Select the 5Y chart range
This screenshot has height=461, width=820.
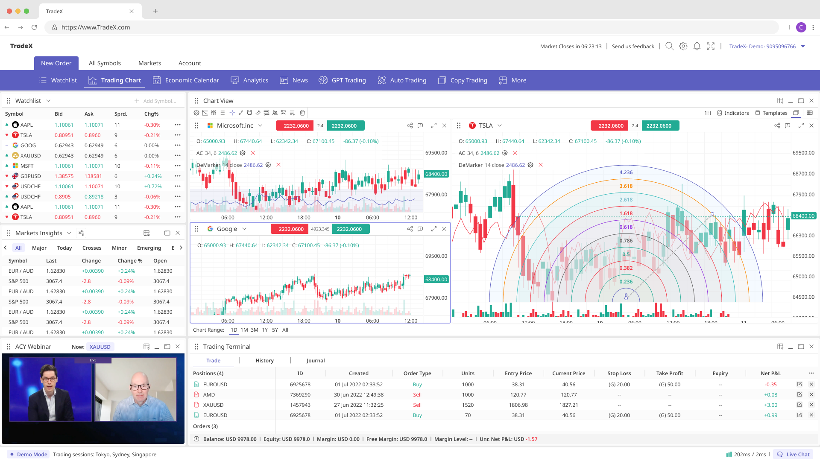click(x=275, y=330)
